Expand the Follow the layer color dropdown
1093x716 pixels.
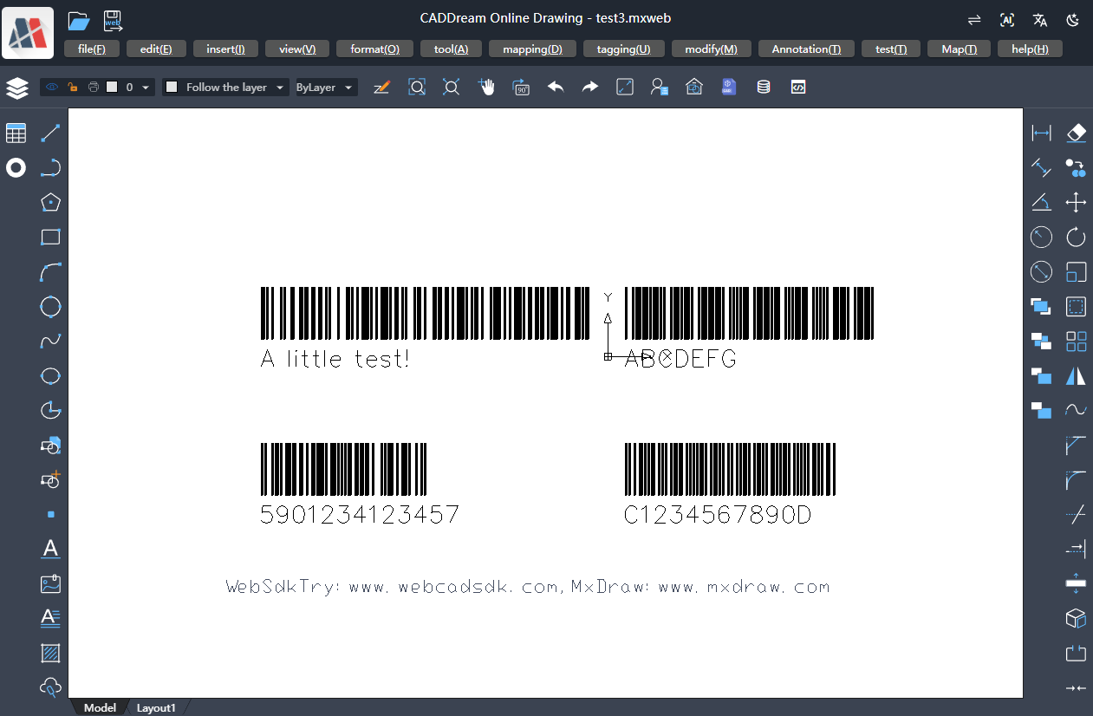(280, 88)
